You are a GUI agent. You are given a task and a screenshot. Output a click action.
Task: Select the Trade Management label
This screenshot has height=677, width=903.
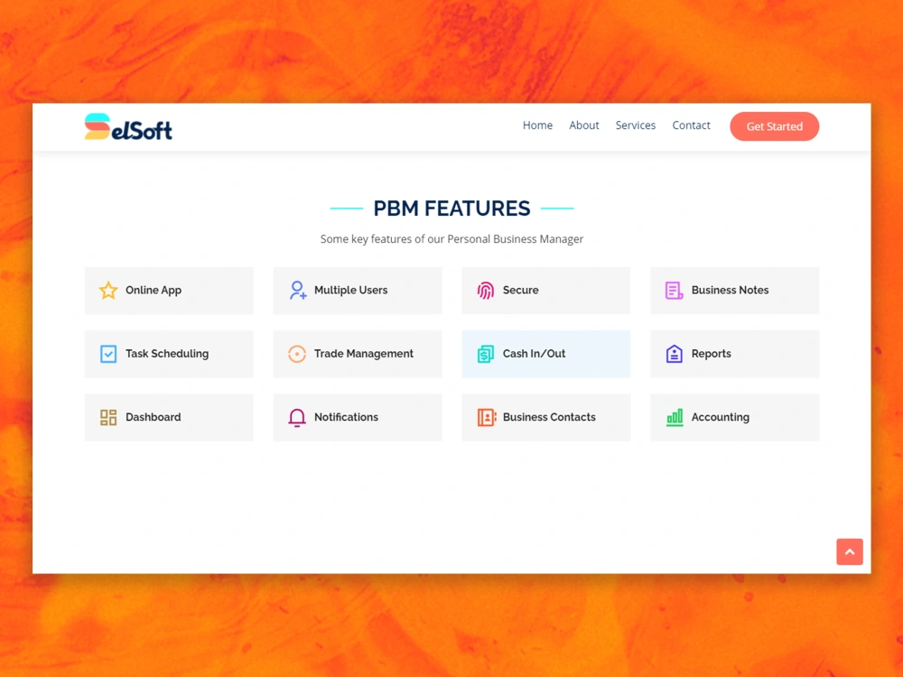click(363, 354)
